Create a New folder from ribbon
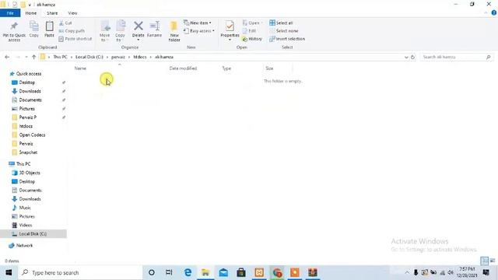 point(174,31)
